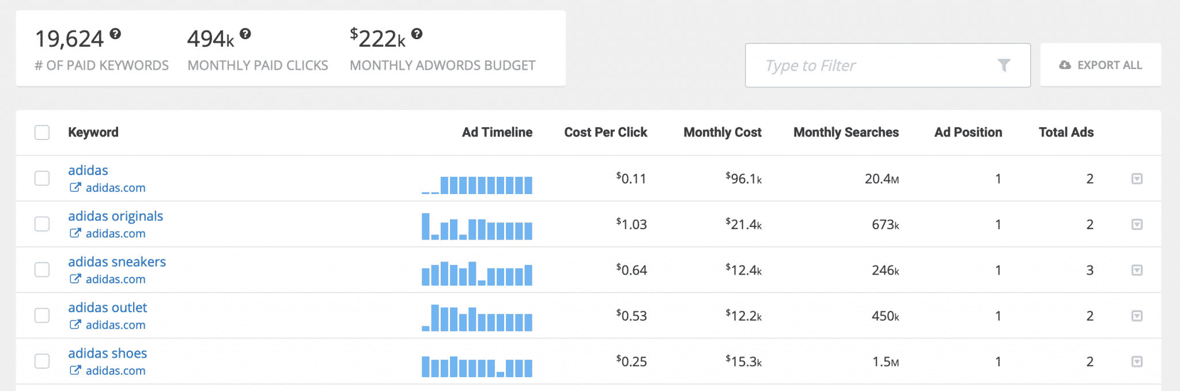Click the $12.2k monthly cost value
Viewport: 1180px width, 391px height.
tap(744, 316)
